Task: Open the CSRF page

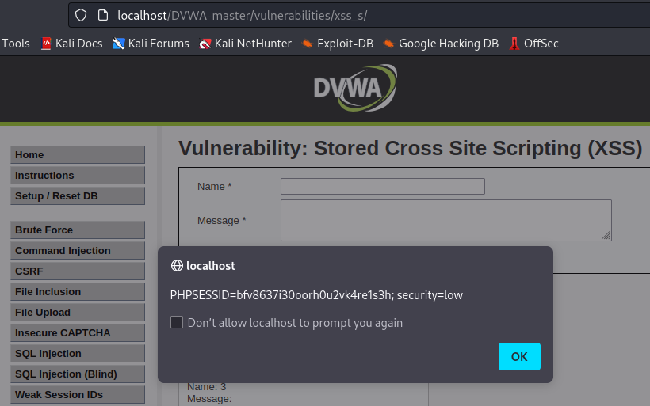Action: tap(78, 271)
